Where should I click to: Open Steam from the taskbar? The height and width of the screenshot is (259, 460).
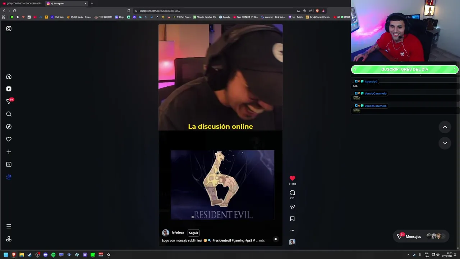click(29, 255)
